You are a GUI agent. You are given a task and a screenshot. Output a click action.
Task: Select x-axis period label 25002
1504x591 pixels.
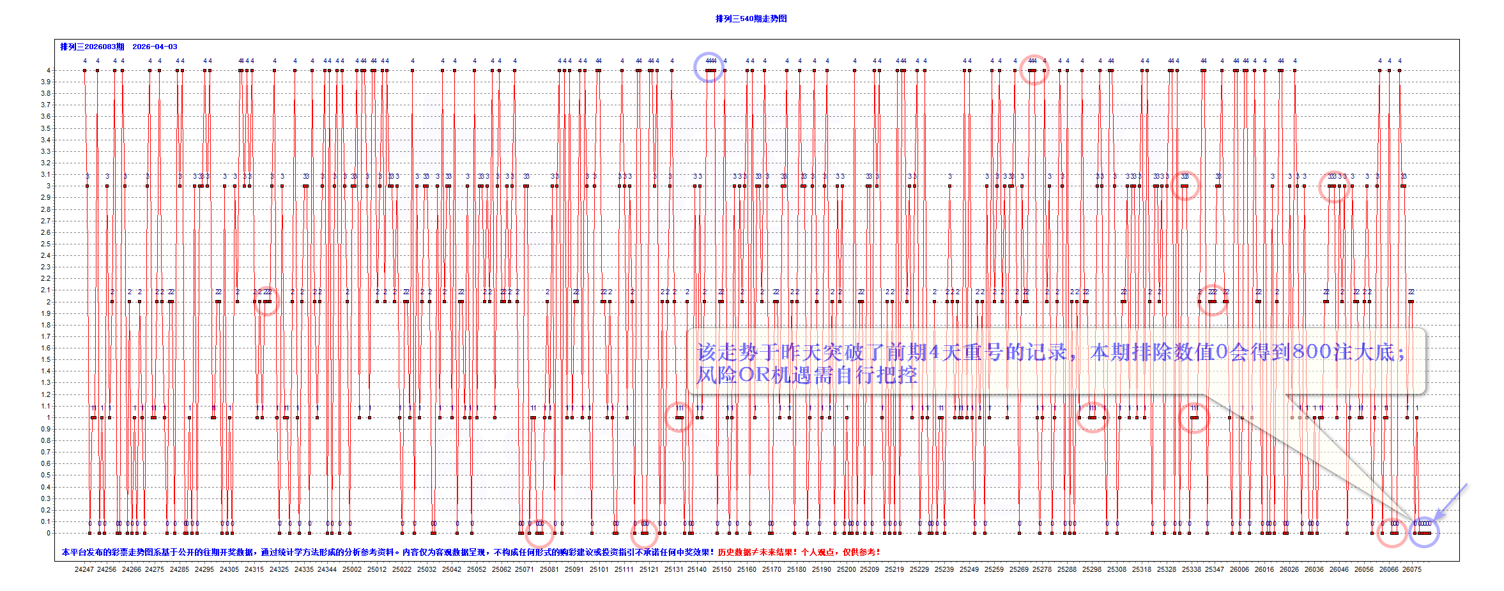pyautogui.click(x=351, y=569)
